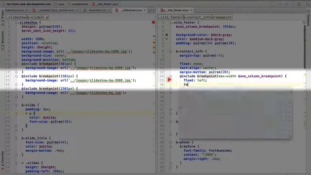Click the sass folder in navigation bar
Image resolution: width=311 pixels, height=175 pixels.
coord(59,4)
